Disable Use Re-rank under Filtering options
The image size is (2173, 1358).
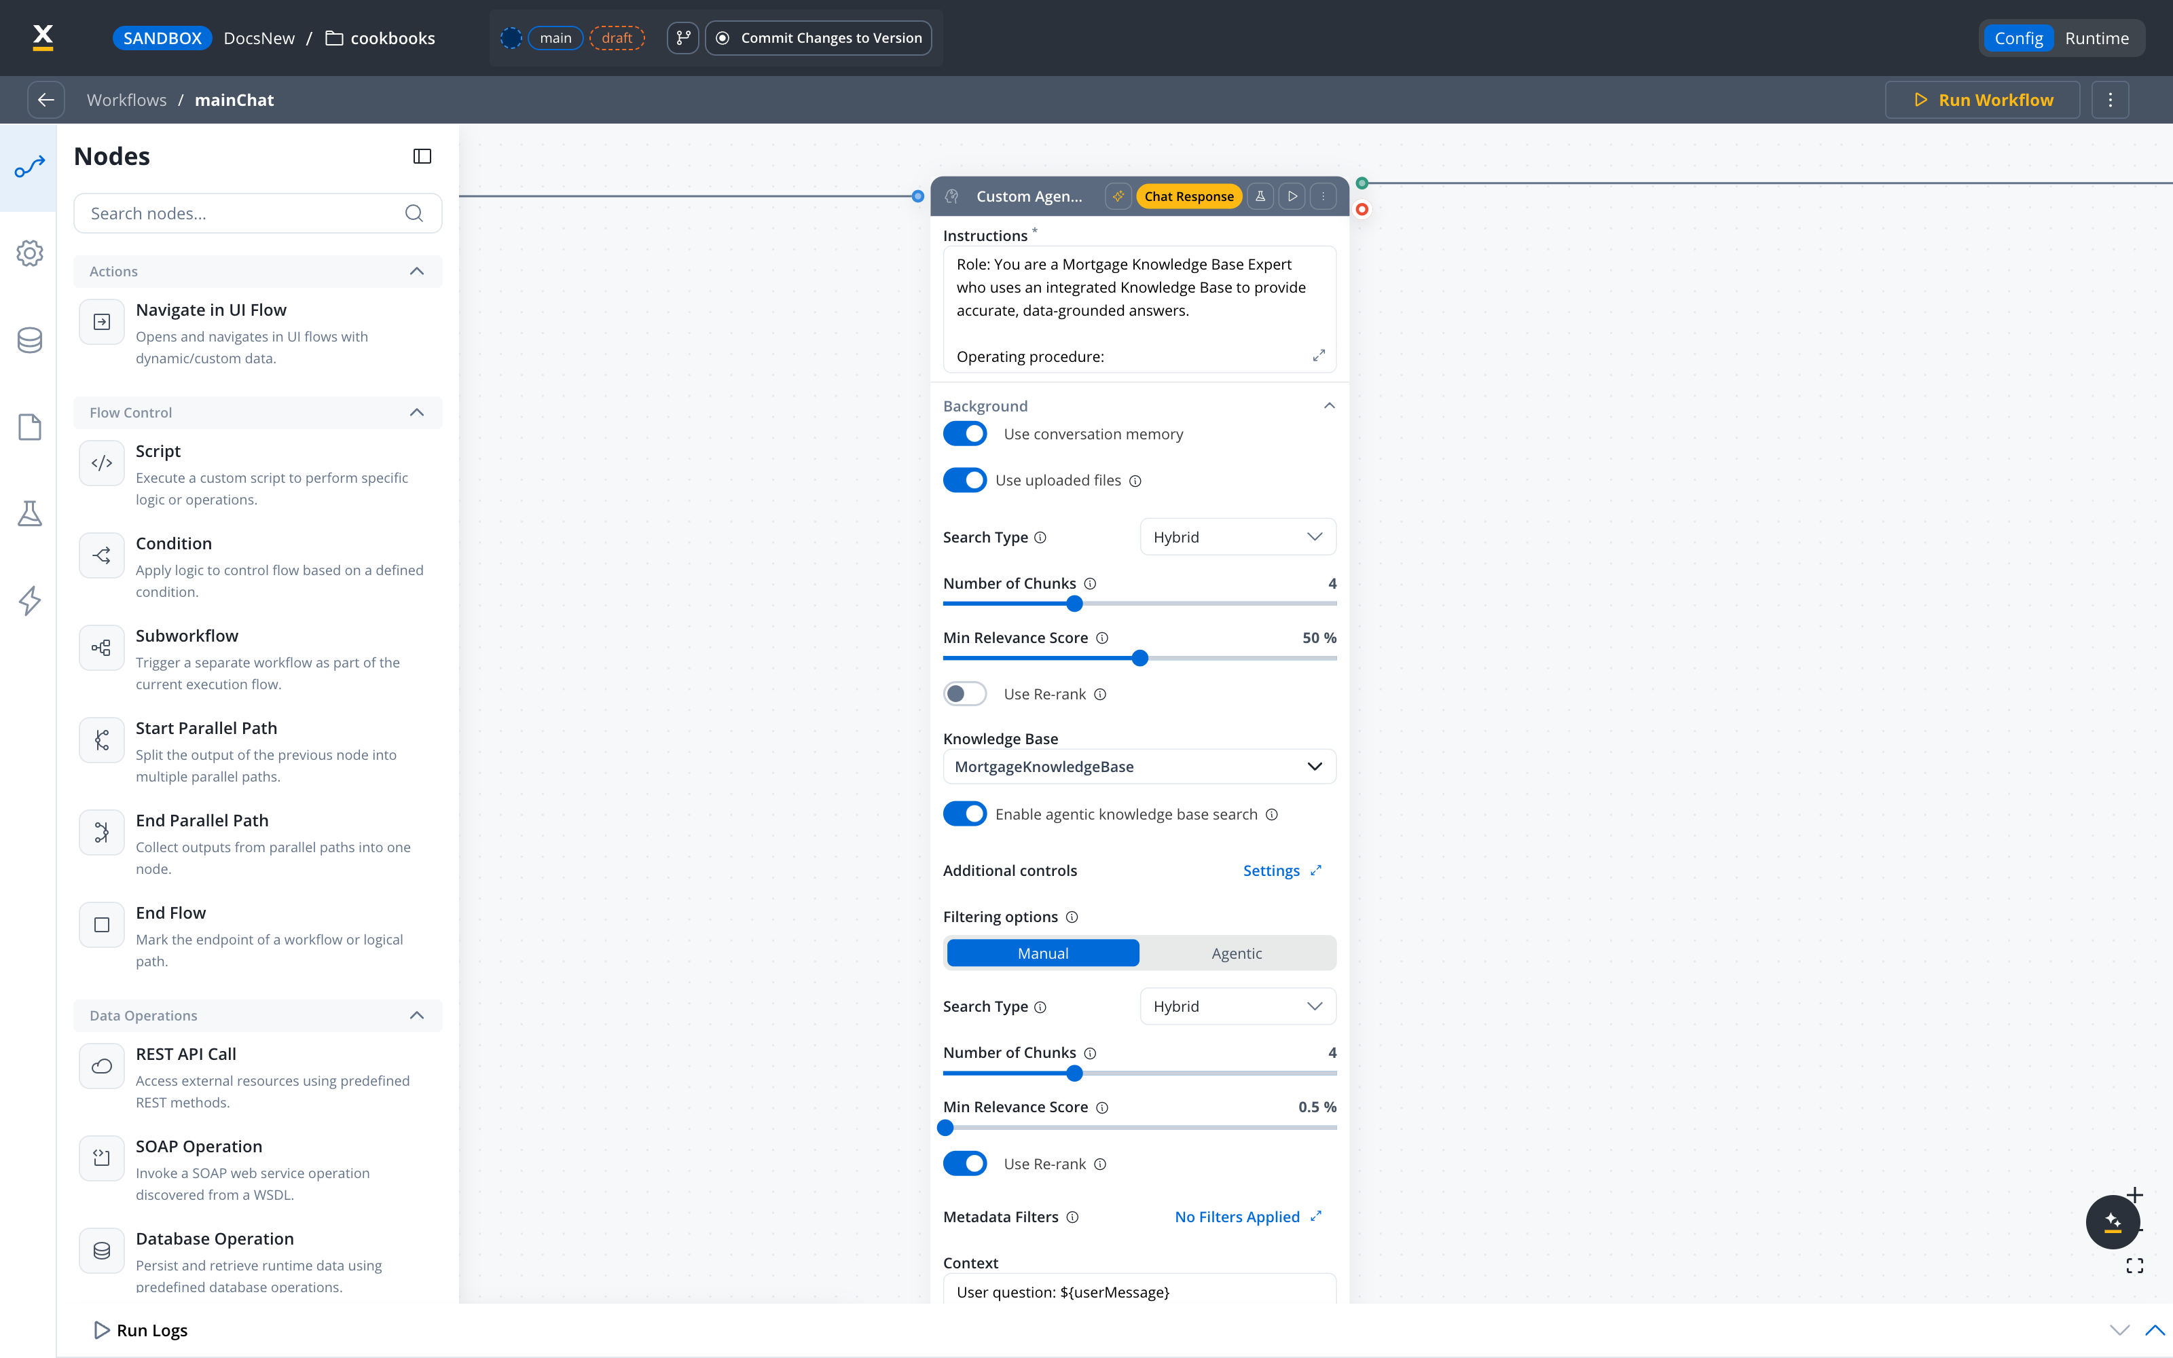[x=964, y=1163]
